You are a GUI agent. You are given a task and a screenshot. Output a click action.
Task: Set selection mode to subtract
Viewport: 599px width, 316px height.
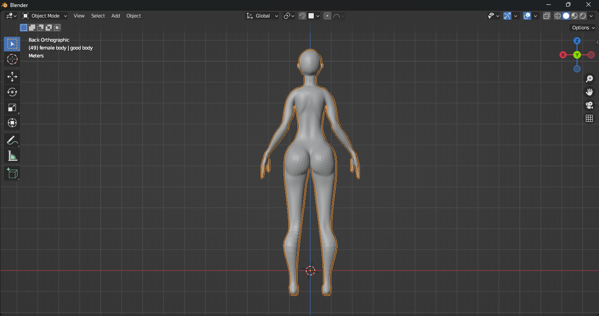pyautogui.click(x=40, y=28)
